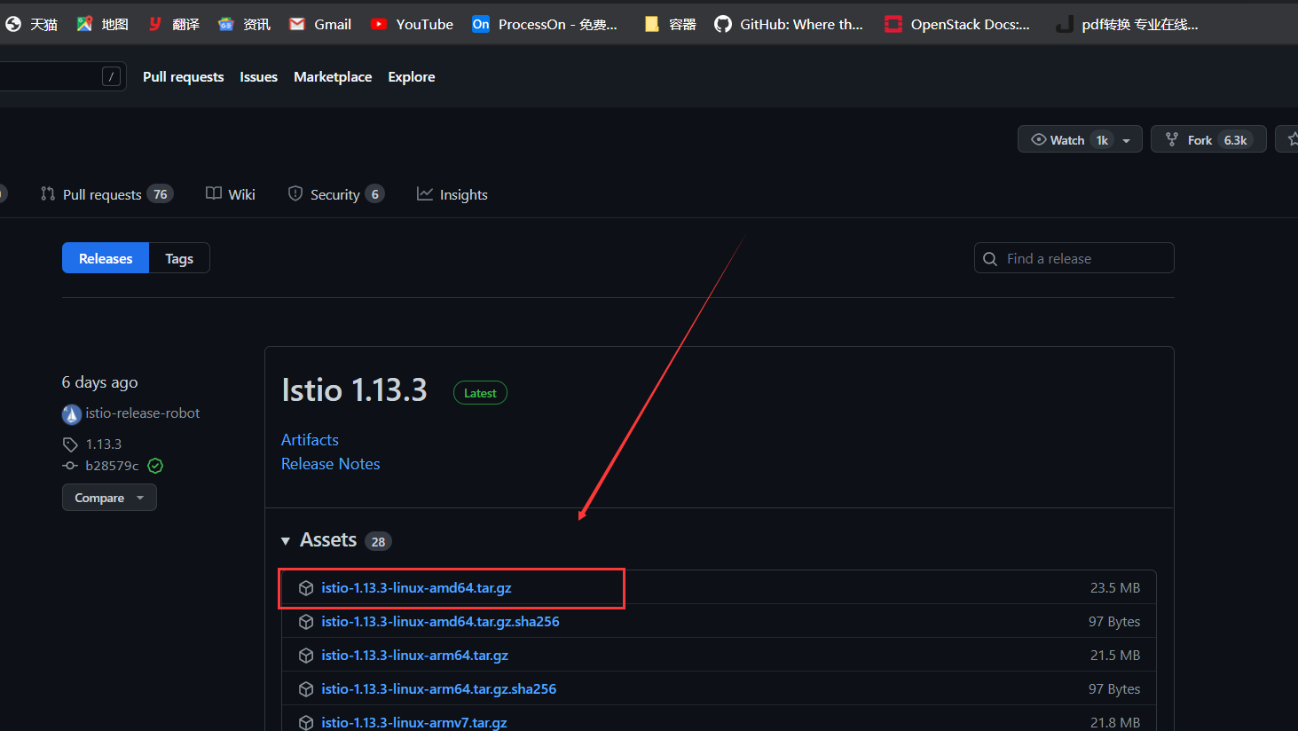Viewport: 1298px width, 731px height.
Task: Switch to the repository Pull requests tab
Action: 106,194
